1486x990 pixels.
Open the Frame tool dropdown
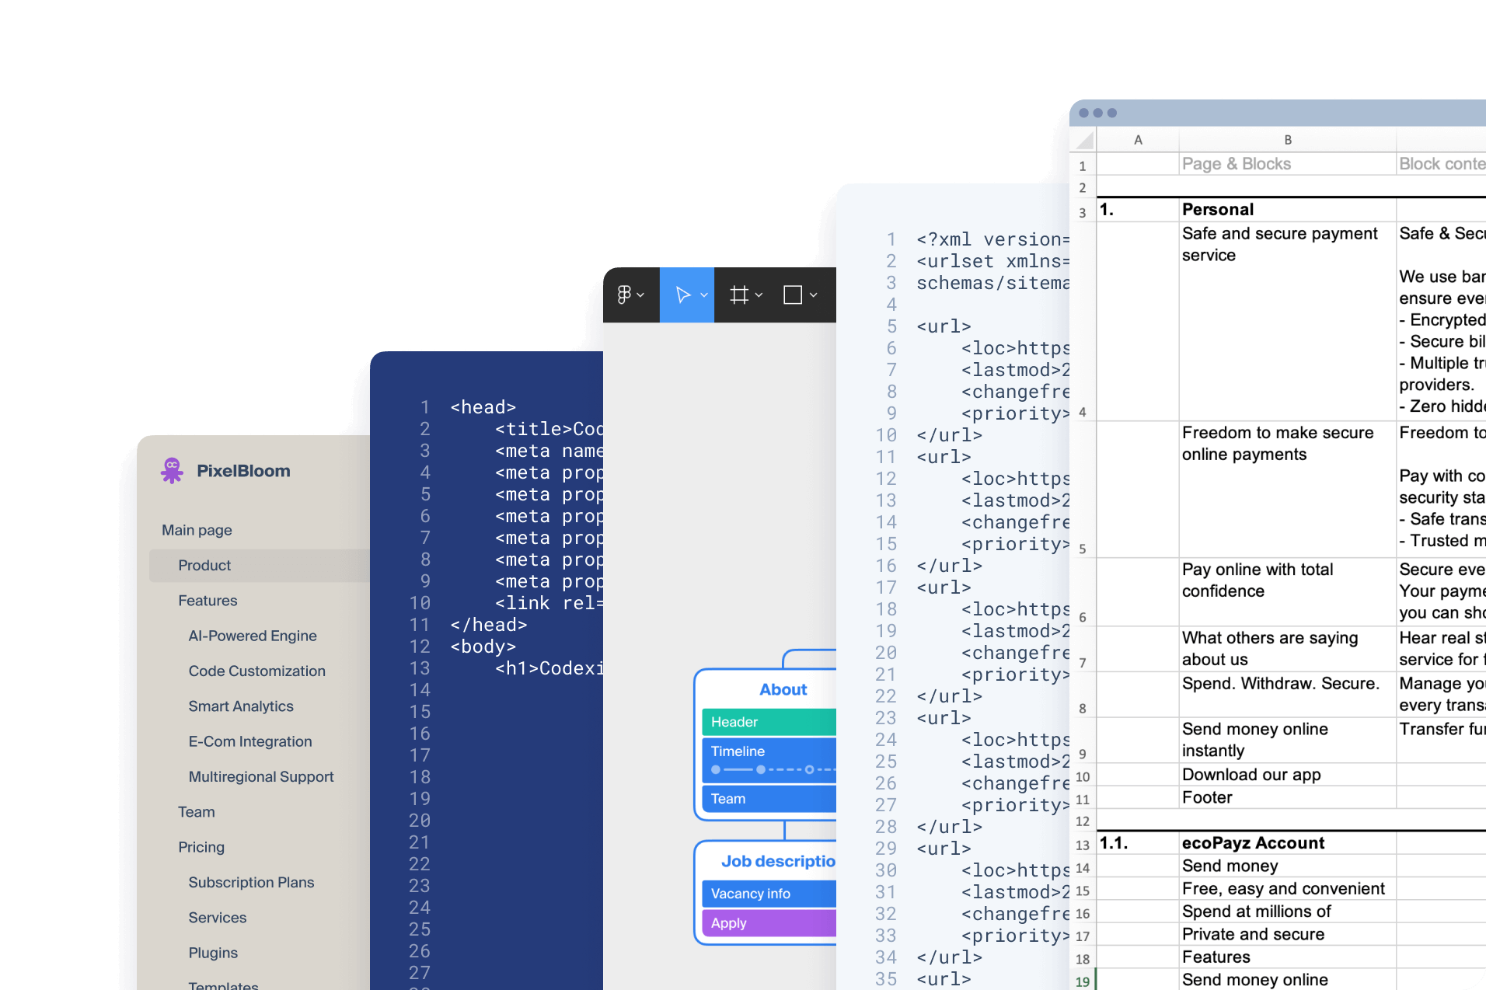(758, 295)
